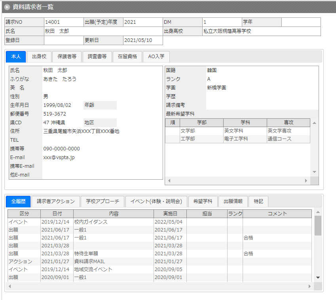Click the 学園 value 新橋学園

point(216,87)
